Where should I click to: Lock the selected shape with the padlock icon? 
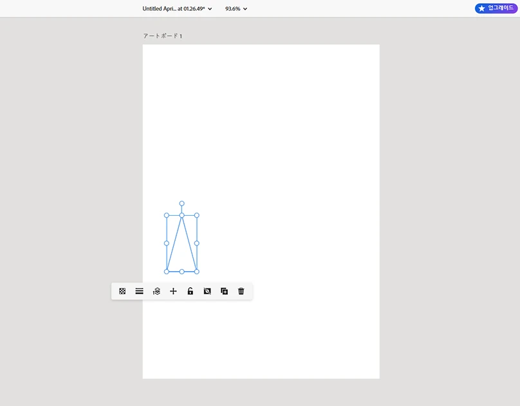point(190,291)
